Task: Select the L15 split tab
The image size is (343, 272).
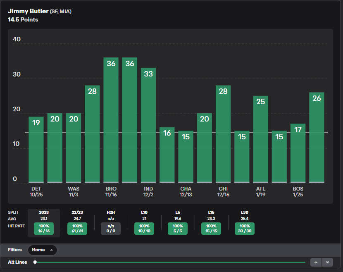Action: click(211, 223)
